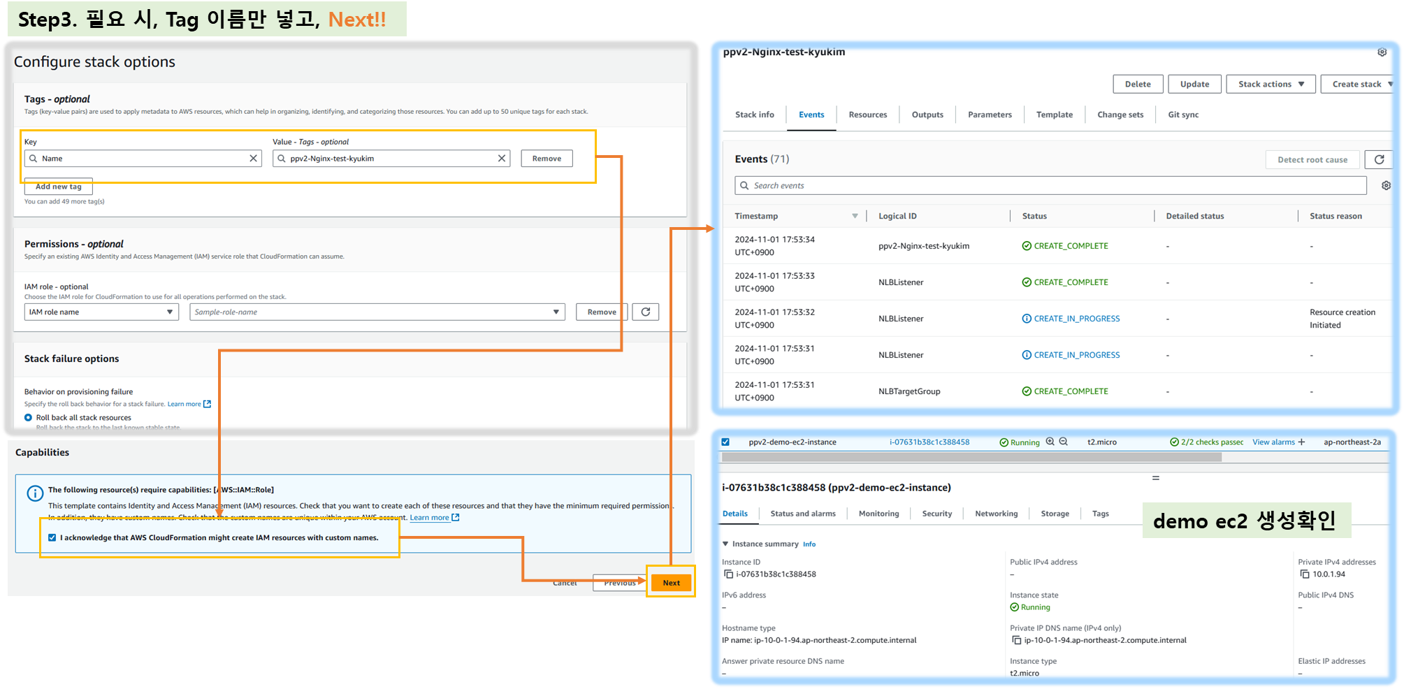Click external link icon in Capabilities Learn more

tap(456, 518)
